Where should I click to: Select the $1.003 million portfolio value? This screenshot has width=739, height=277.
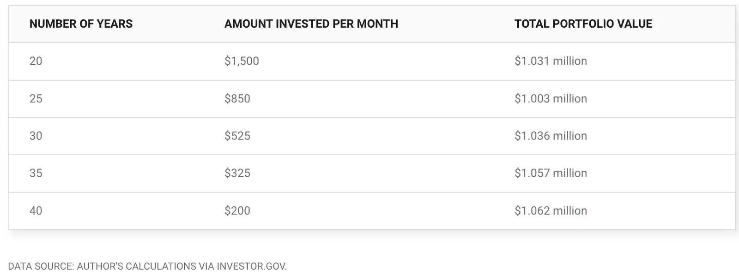pyautogui.click(x=551, y=98)
